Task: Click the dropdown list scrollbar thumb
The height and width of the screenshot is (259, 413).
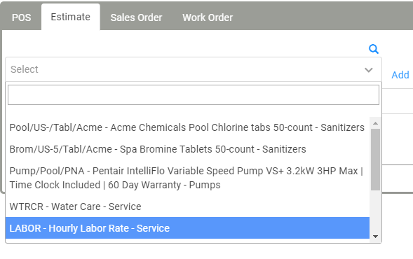Action: (x=375, y=160)
